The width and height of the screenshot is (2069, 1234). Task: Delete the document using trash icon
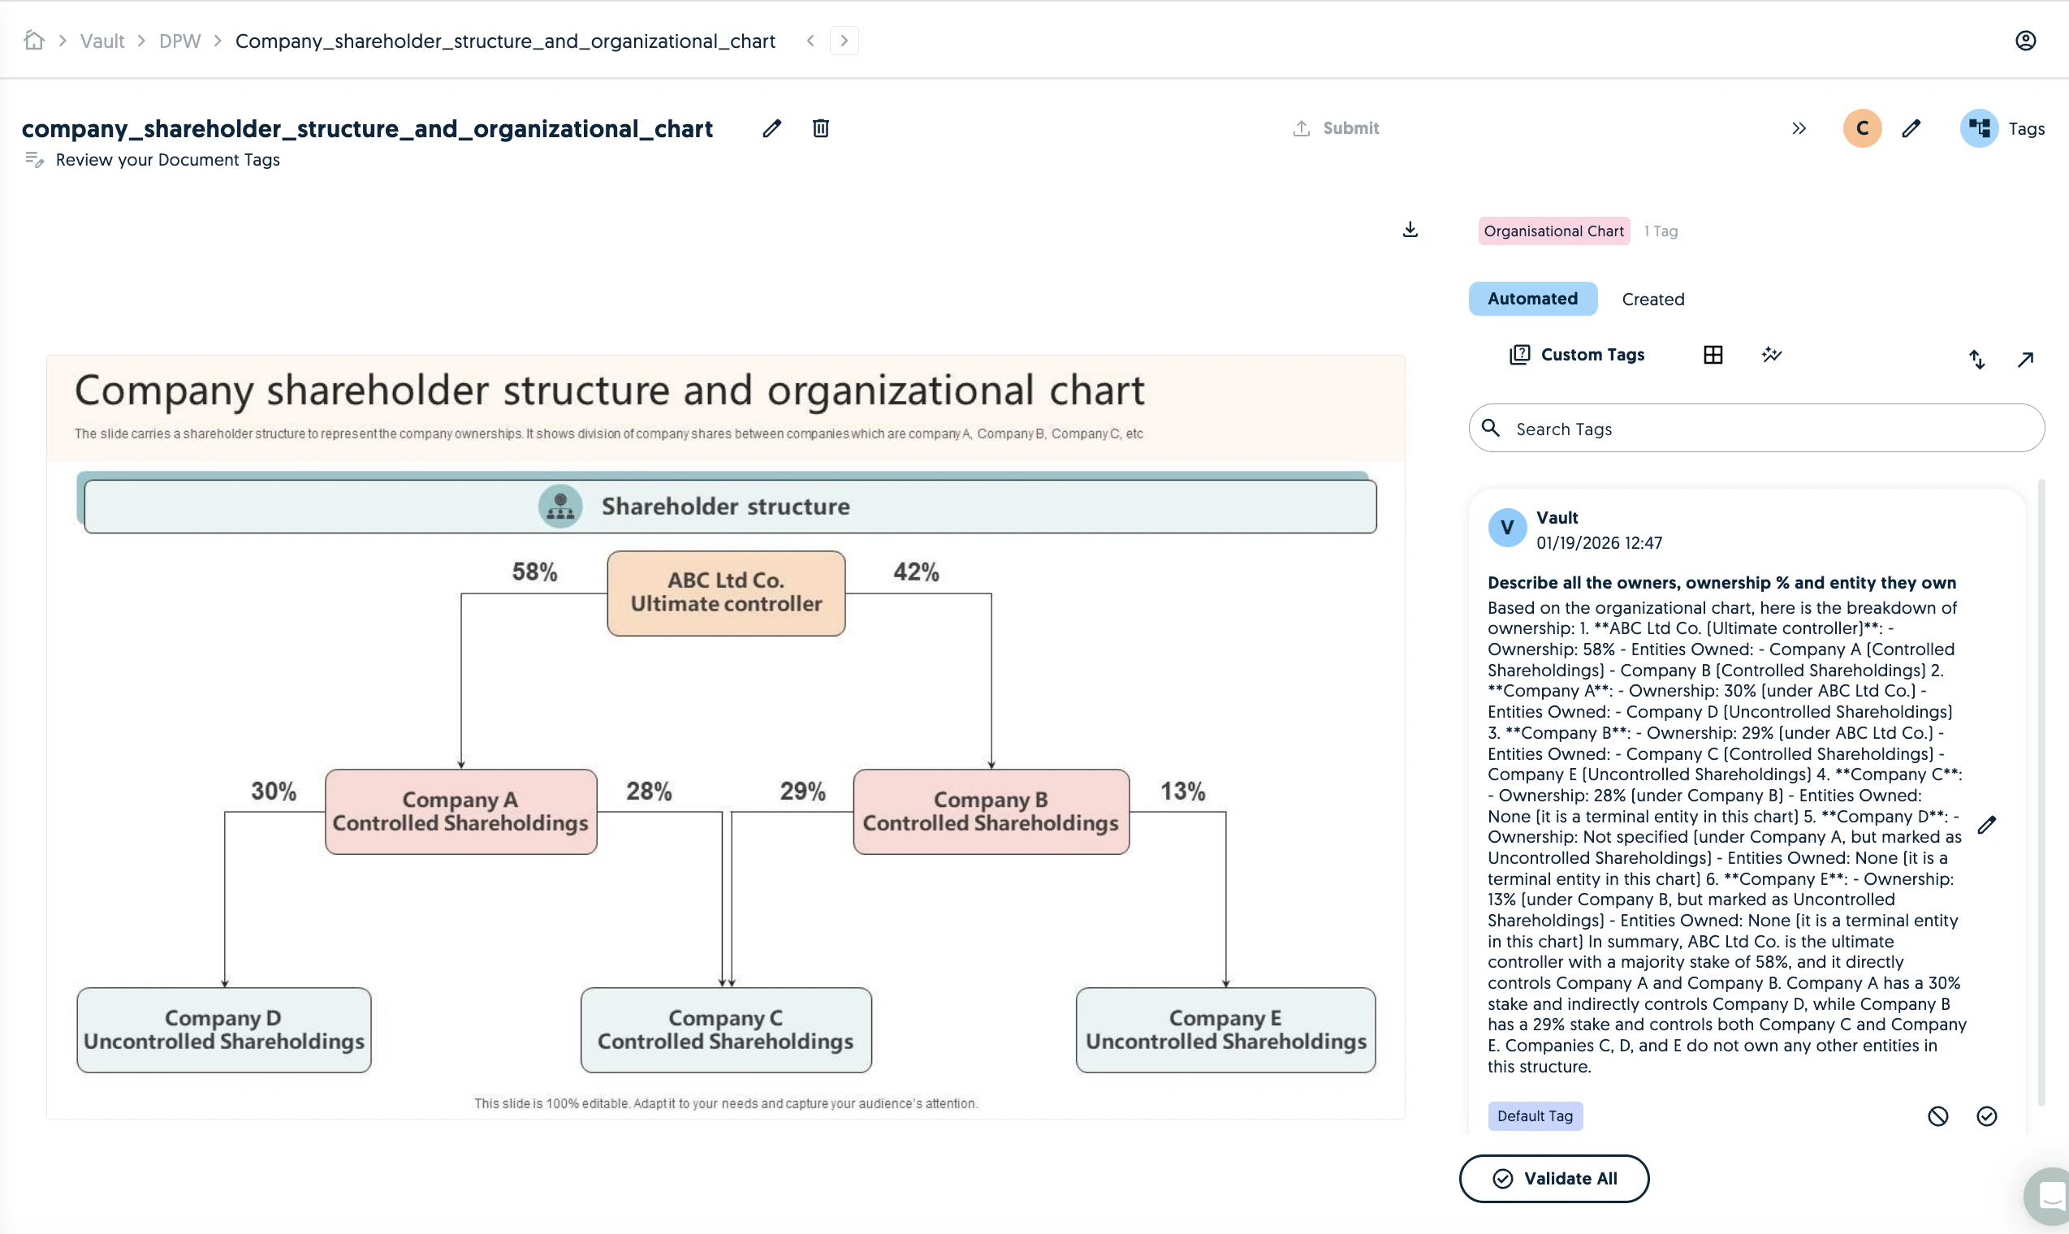[x=821, y=128]
